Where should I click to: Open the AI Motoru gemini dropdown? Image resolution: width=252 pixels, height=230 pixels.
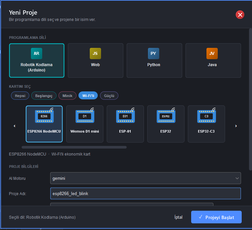coord(145,178)
